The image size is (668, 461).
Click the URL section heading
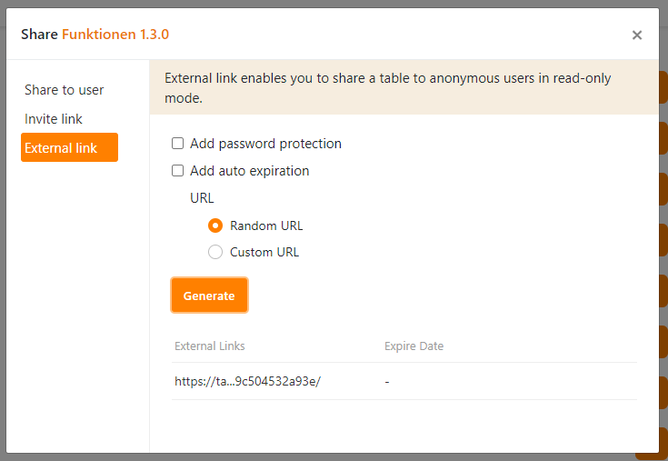(x=202, y=198)
